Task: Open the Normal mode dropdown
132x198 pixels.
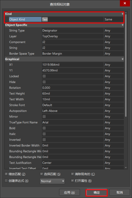Action: 52,181
